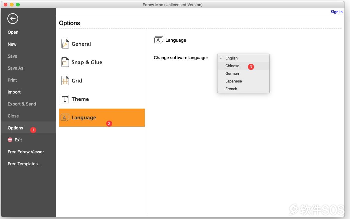Click the Language header icon in right pane

(x=158, y=40)
